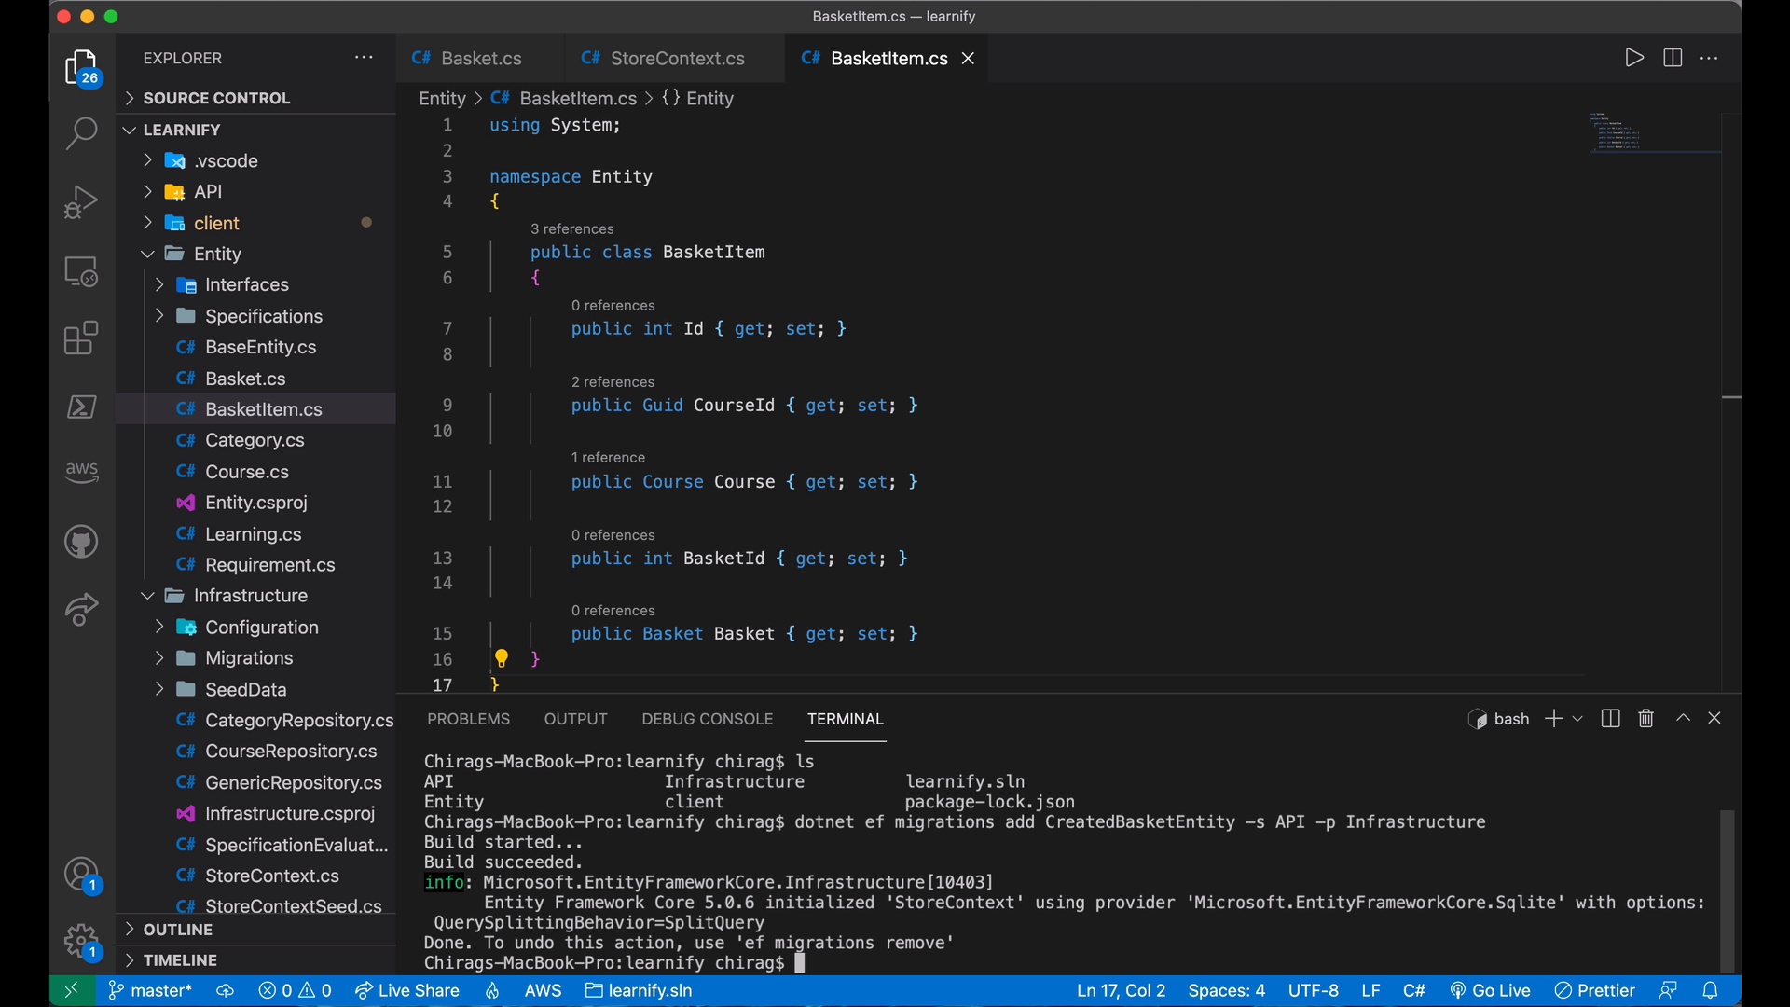
Task: Switch to the OUTPUT tab in panel
Action: point(574,719)
